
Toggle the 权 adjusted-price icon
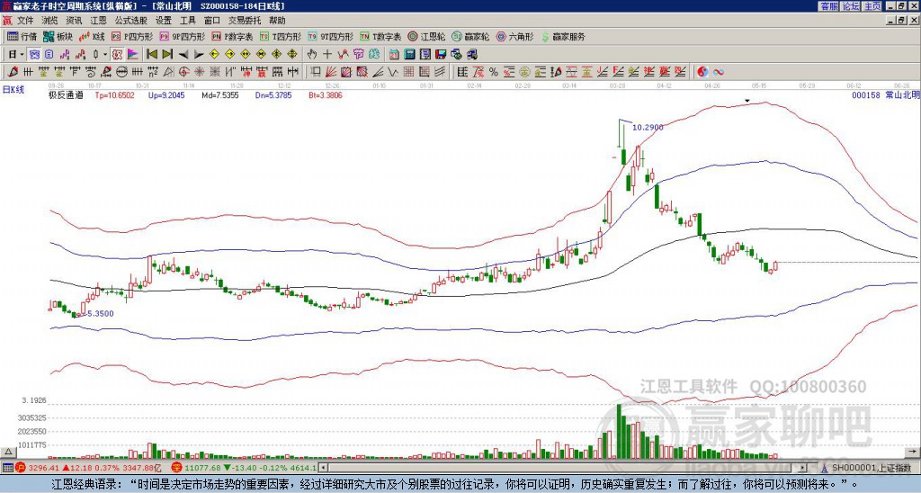[117, 54]
